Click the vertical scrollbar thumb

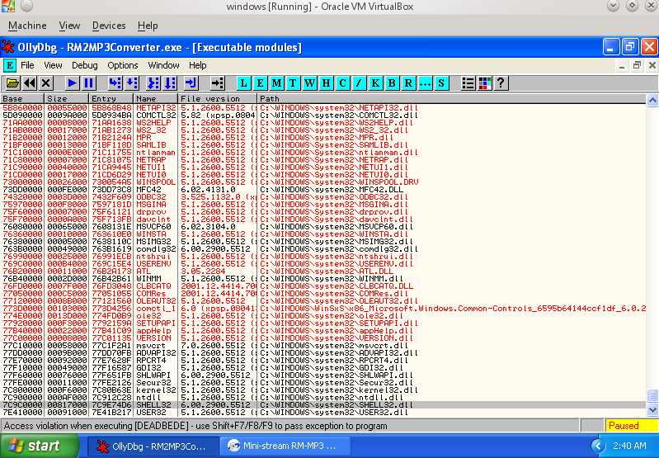pos(652,396)
